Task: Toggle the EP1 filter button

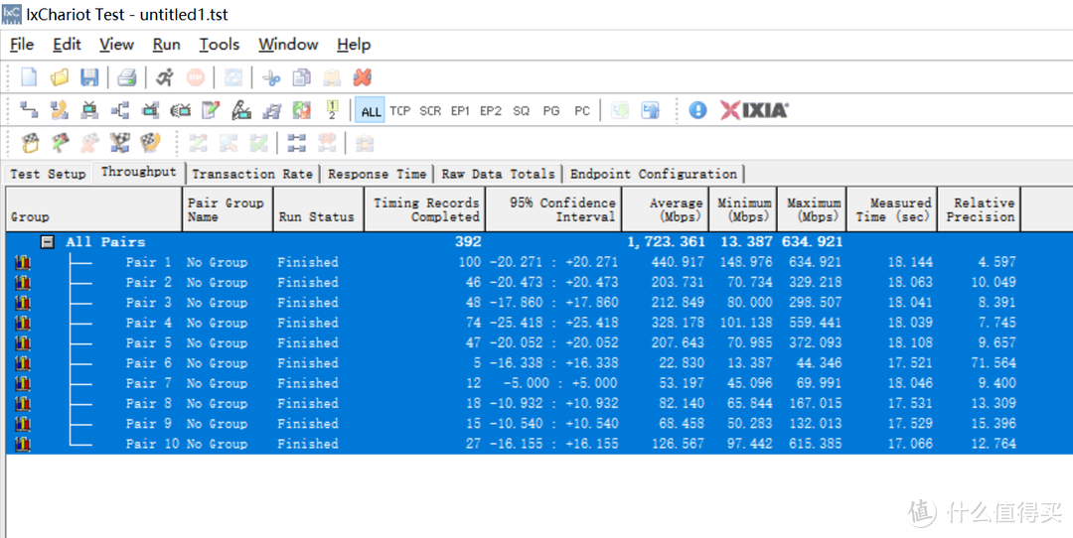Action: tap(460, 111)
